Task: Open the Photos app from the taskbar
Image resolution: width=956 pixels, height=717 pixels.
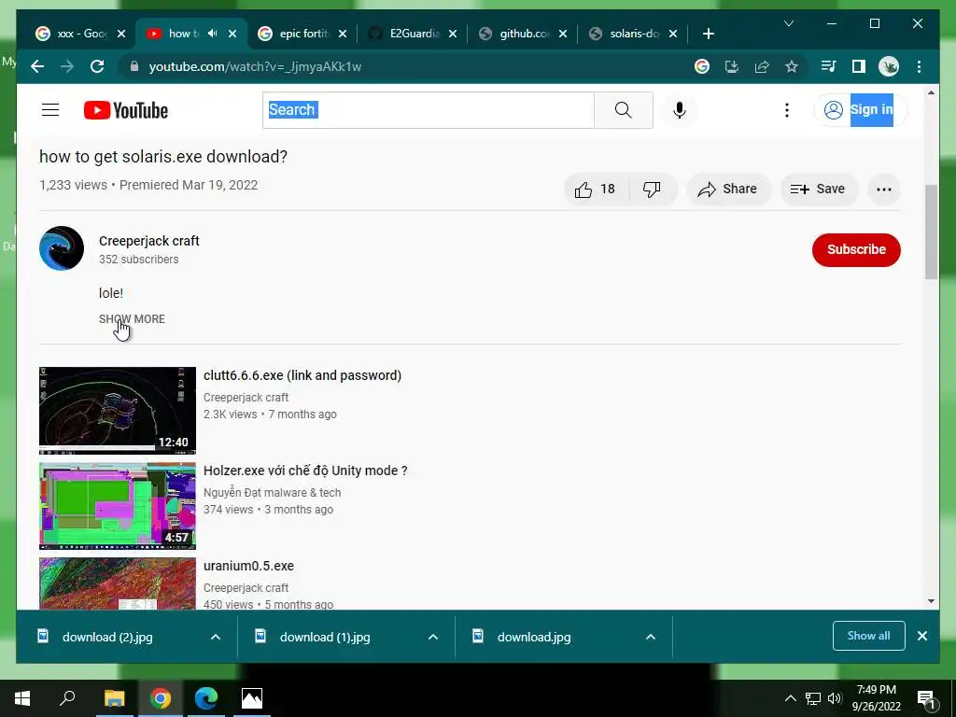Action: point(252,698)
